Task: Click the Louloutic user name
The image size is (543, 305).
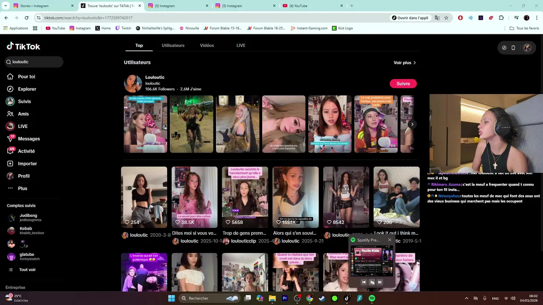Action: [x=155, y=78]
